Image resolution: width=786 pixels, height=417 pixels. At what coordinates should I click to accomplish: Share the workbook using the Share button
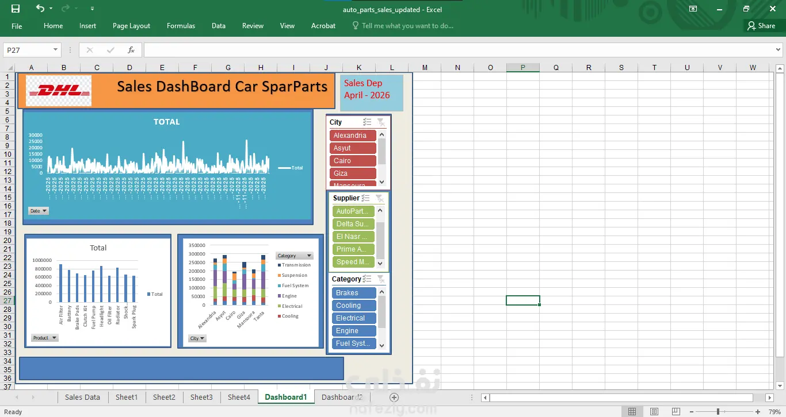click(761, 26)
